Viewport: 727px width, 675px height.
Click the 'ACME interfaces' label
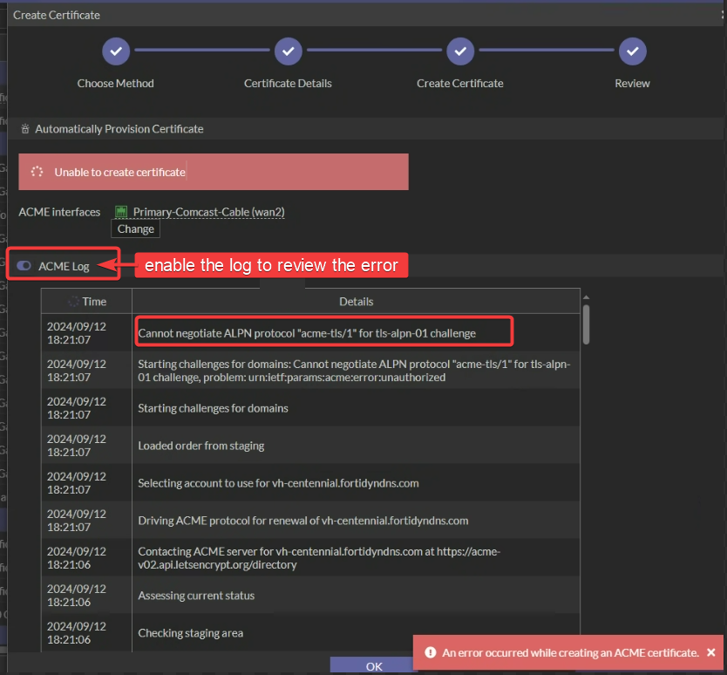click(x=59, y=212)
